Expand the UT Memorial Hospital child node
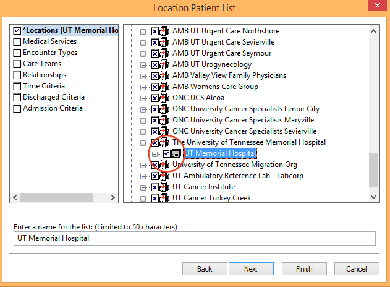Screen dimensions: 390x287 point(155,154)
